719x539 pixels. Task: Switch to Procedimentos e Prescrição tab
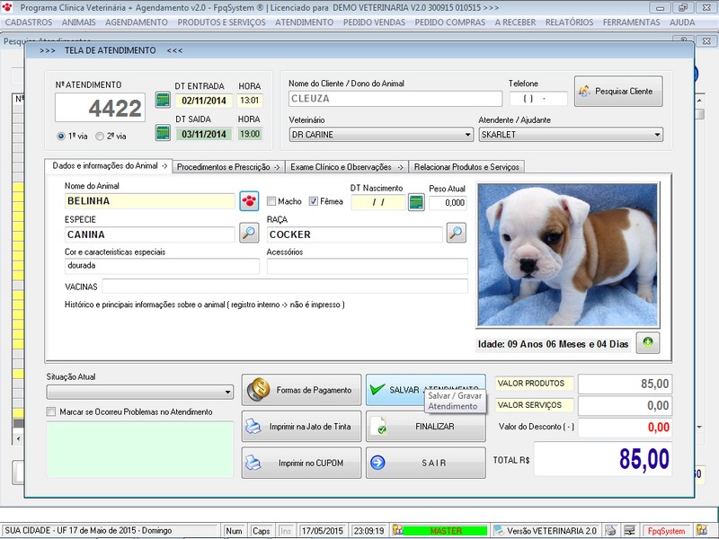[228, 166]
